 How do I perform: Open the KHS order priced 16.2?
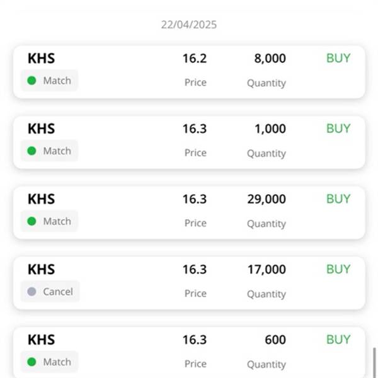point(189,72)
